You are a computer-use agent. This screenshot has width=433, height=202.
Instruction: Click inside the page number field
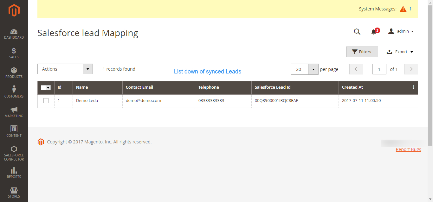(379, 69)
